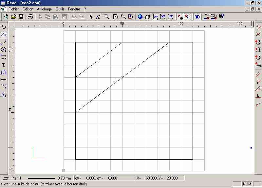This screenshot has height=188, width=262.
Task: Switch to the XZ plane view
Action: click(x=163, y=17)
